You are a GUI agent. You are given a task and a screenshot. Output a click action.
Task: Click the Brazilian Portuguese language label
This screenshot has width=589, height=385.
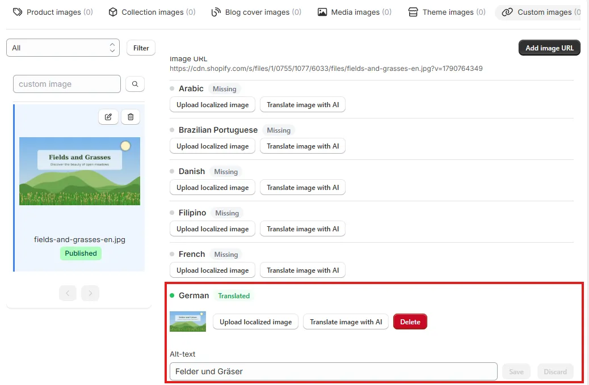click(x=218, y=130)
